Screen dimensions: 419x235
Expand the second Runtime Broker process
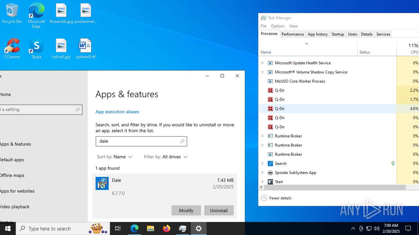[263, 145]
